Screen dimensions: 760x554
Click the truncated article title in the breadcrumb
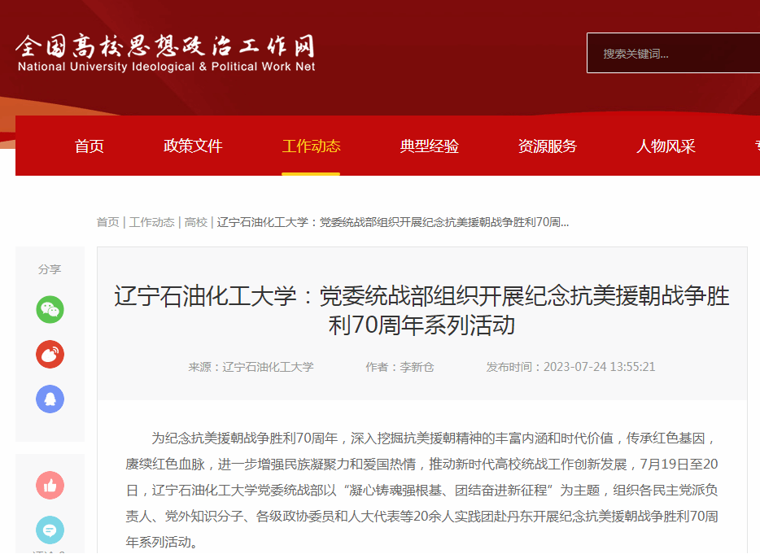pos(392,222)
